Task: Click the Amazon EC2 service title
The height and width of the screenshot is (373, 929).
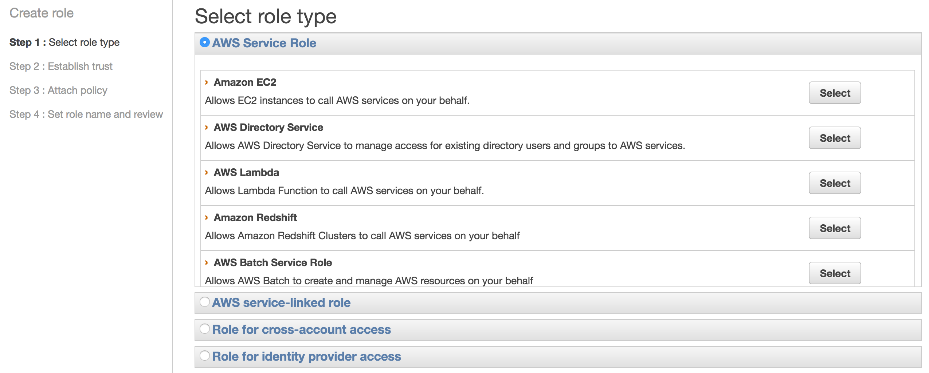Action: click(x=245, y=83)
